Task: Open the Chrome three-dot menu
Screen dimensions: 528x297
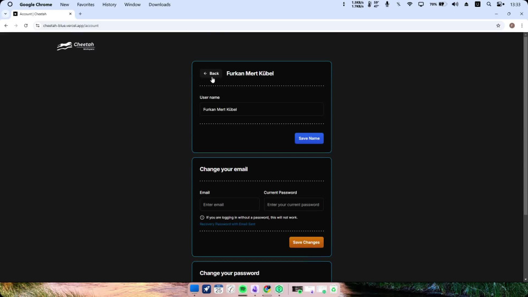Action: click(x=522, y=25)
